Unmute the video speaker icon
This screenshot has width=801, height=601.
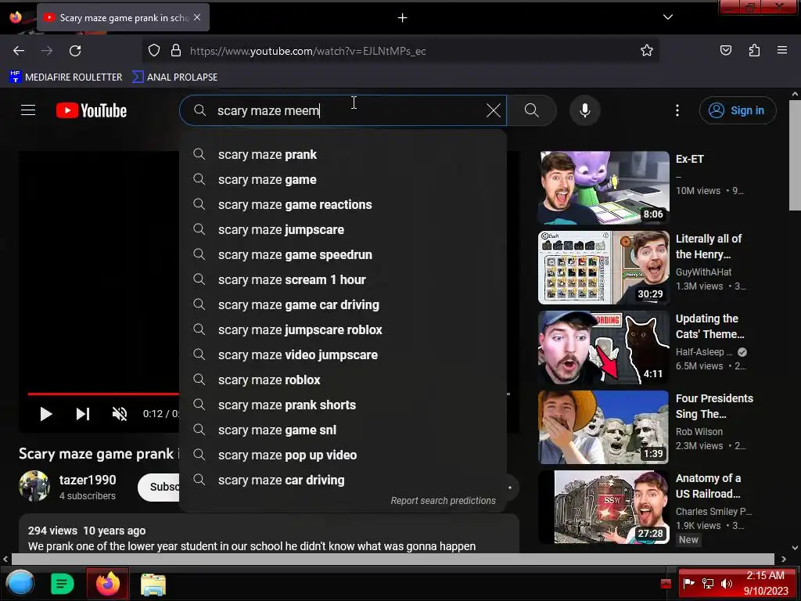(x=120, y=414)
